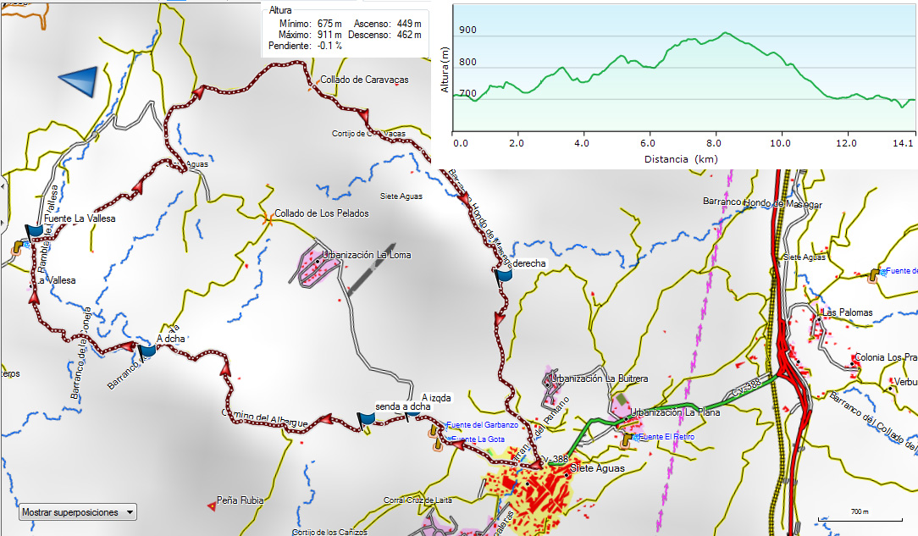The image size is (918, 536).
Task: Click the blue north arrow compass indicator
Action: [x=78, y=81]
